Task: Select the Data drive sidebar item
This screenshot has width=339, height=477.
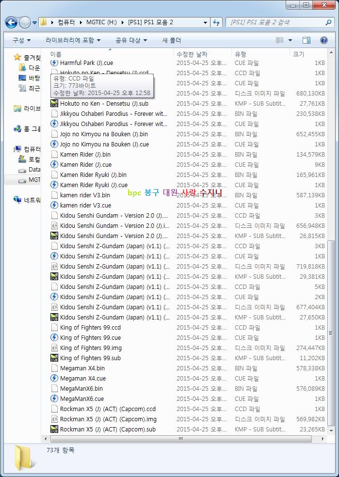Action: [x=29, y=170]
